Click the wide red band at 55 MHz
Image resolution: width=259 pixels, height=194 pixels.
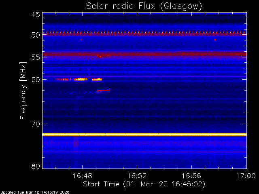click(x=144, y=54)
